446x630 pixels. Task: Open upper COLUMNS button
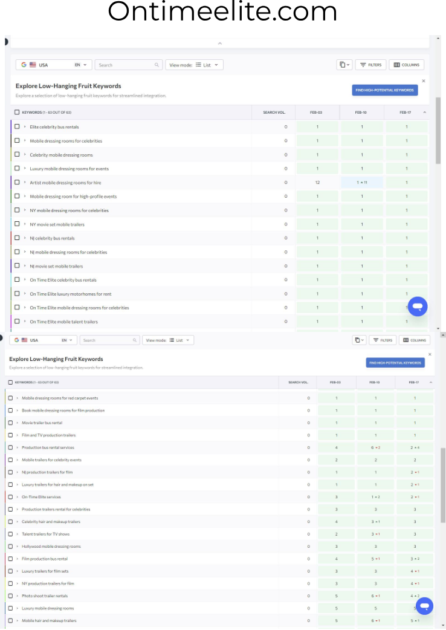click(407, 65)
